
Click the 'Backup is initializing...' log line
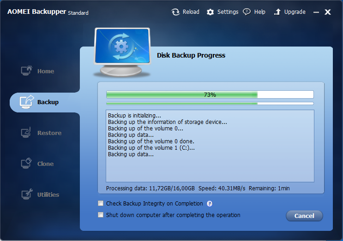[x=134, y=116]
